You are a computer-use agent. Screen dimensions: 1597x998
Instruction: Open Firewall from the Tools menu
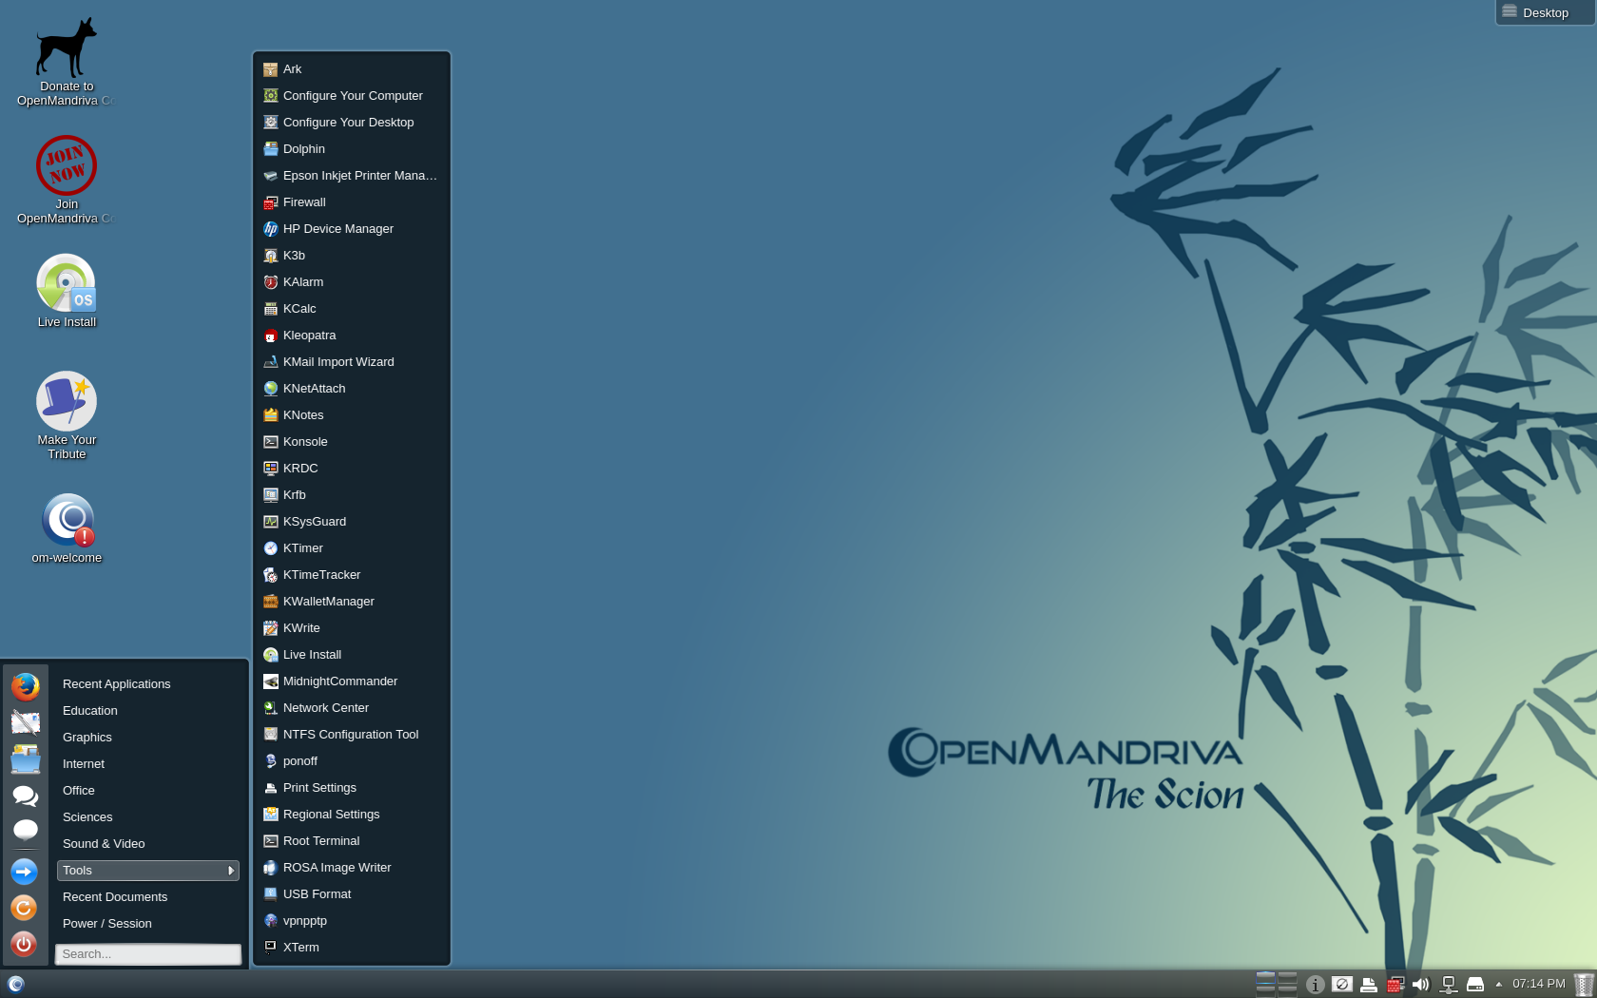[352, 202]
